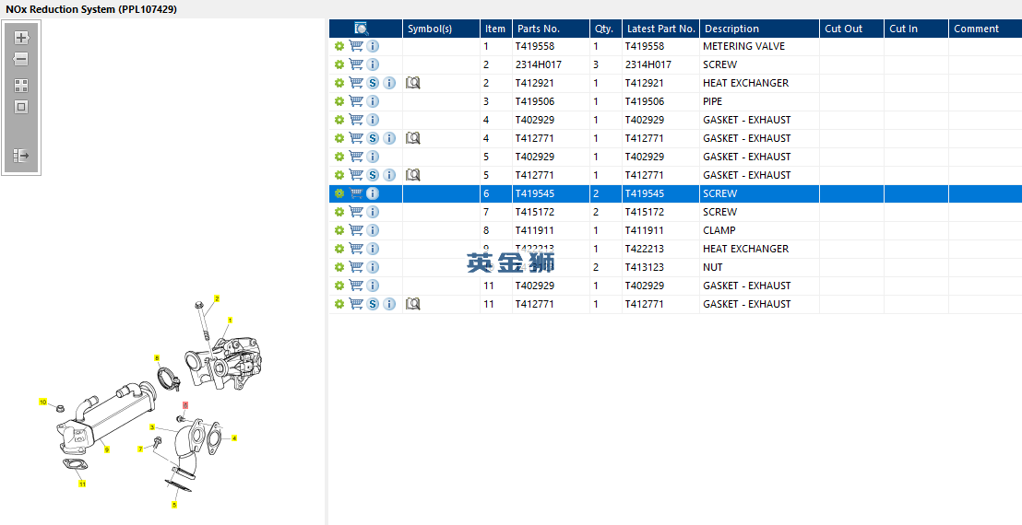This screenshot has width=1022, height=525.
Task: Select callout 11 on the diagram
Action: tap(82, 484)
